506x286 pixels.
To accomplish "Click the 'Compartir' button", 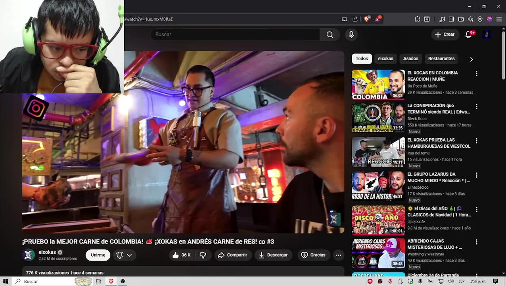I will [x=232, y=255].
